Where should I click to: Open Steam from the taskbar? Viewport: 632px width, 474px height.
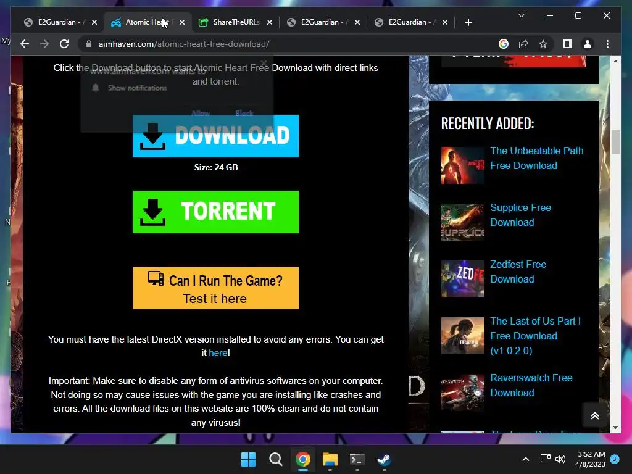[x=384, y=459]
